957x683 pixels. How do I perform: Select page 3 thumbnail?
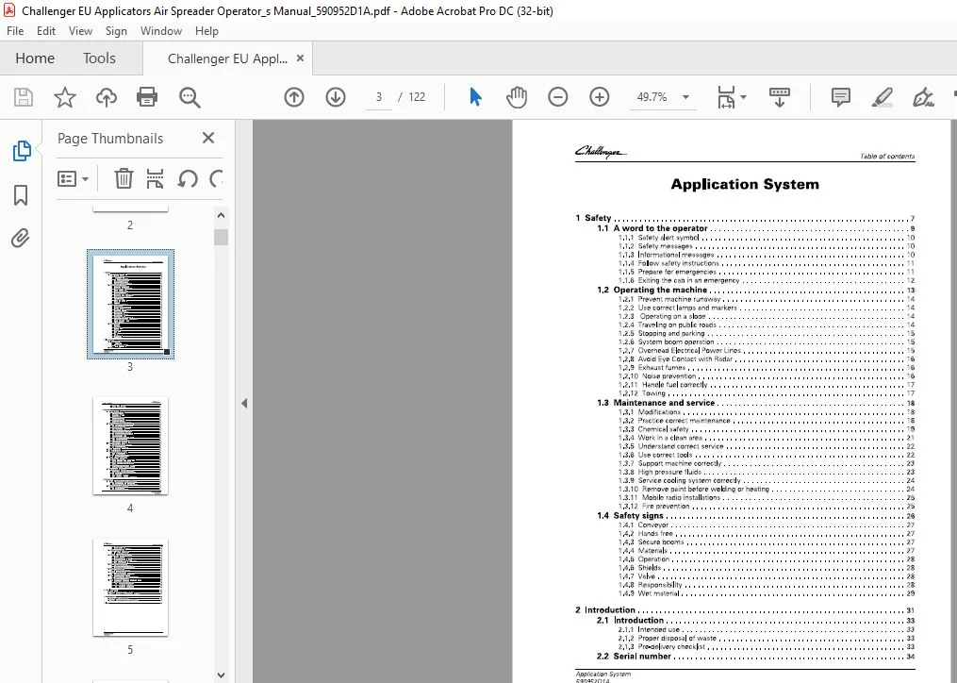tap(131, 304)
